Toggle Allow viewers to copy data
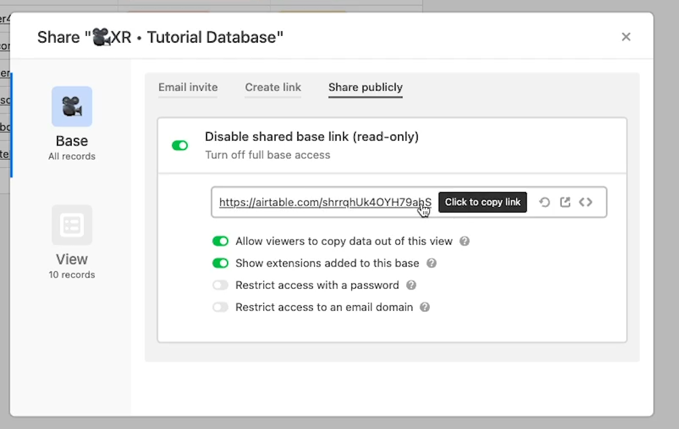The height and width of the screenshot is (429, 679). [221, 242]
